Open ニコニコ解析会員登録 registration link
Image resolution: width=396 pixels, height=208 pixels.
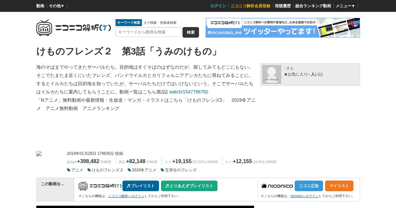click(250, 6)
